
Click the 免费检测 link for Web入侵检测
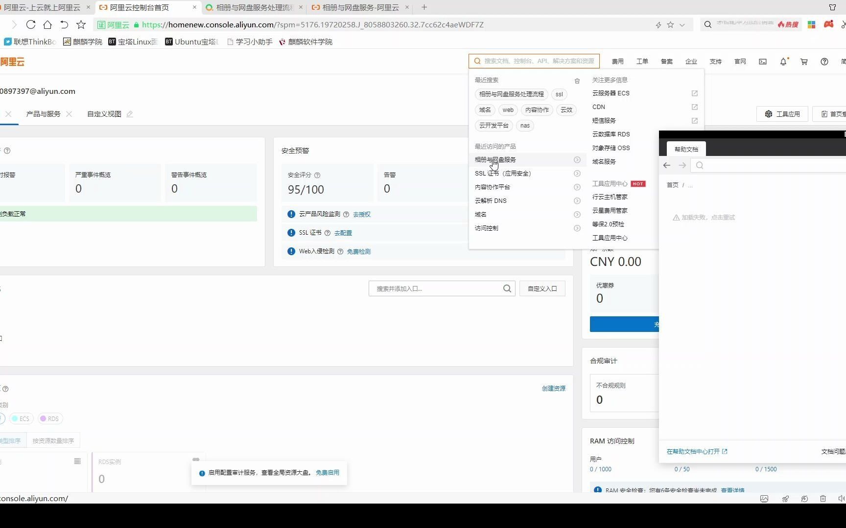pos(359,251)
